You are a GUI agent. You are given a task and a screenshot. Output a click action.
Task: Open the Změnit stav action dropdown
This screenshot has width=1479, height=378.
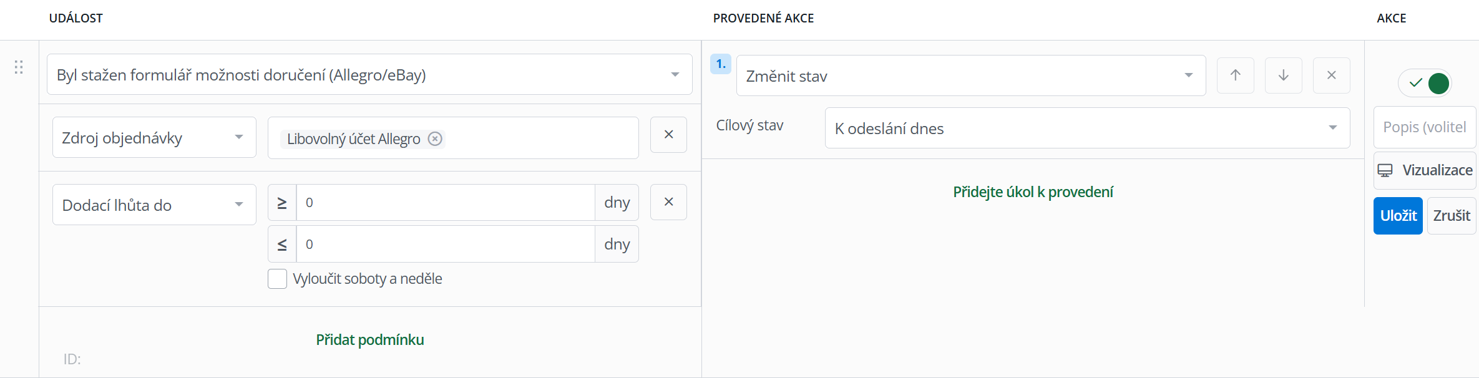click(971, 75)
